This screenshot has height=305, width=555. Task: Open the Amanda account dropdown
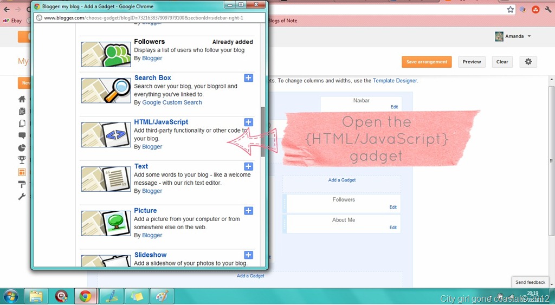pos(513,36)
